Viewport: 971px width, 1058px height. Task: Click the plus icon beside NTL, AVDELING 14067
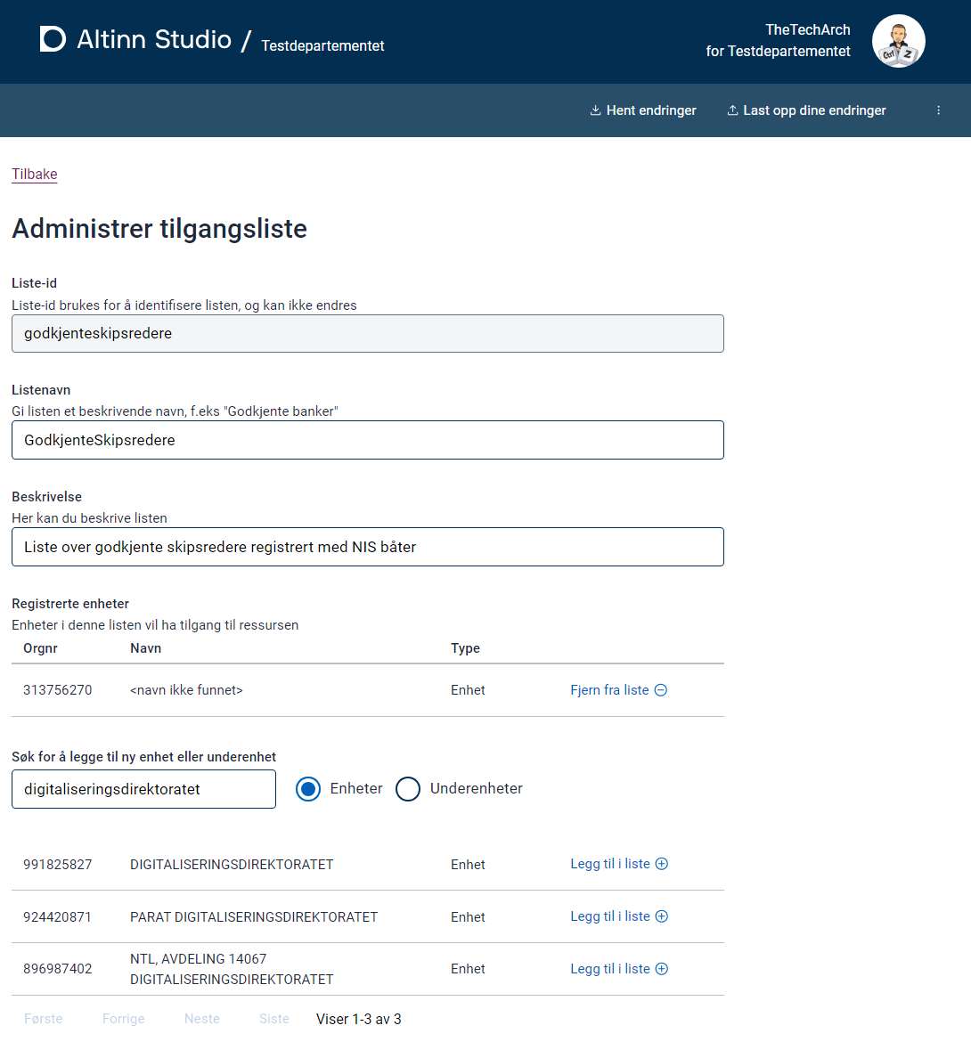point(661,968)
